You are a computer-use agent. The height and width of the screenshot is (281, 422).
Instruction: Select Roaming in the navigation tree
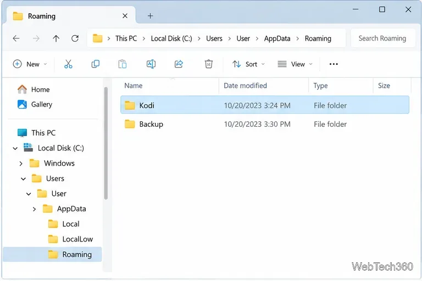(x=53, y=254)
